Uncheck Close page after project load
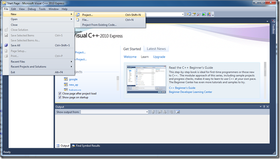This screenshot has width=280, height=159. (60, 93)
